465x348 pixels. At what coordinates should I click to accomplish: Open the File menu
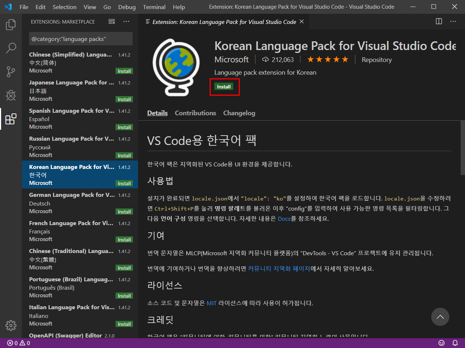click(x=24, y=7)
